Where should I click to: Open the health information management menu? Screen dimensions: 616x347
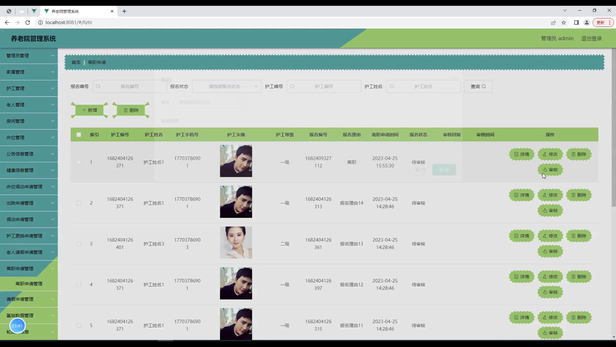click(x=29, y=170)
